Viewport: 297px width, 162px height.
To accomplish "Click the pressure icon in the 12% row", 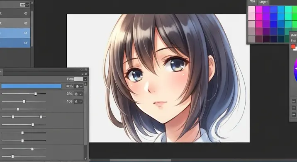I will pos(76,94).
